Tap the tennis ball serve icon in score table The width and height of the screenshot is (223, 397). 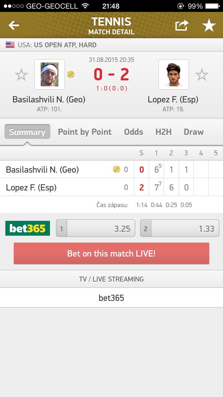[x=117, y=170]
